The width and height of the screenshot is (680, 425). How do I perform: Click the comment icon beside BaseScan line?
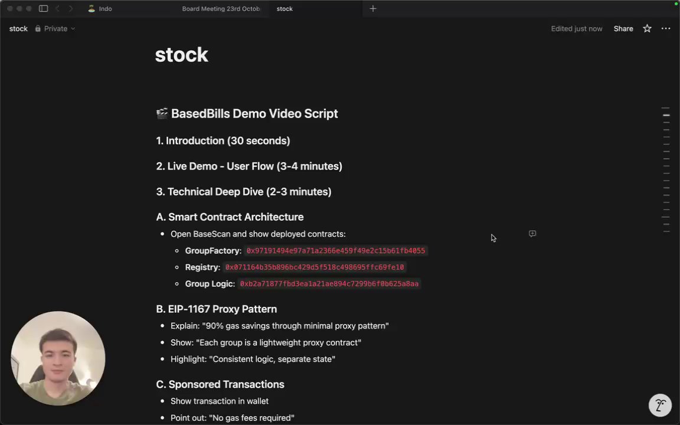[x=532, y=234]
